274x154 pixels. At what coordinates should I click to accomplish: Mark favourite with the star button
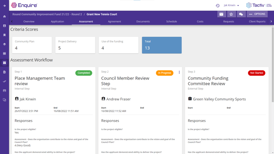pos(231,14)
